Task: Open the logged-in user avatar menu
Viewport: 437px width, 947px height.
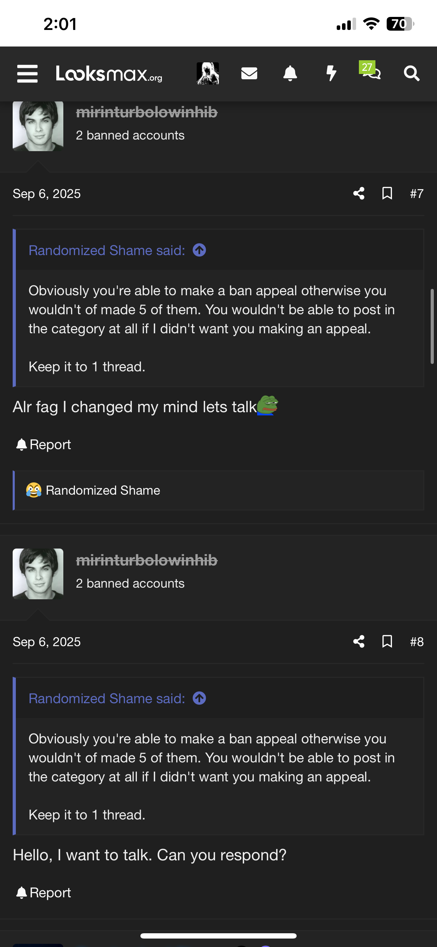Action: coord(208,74)
